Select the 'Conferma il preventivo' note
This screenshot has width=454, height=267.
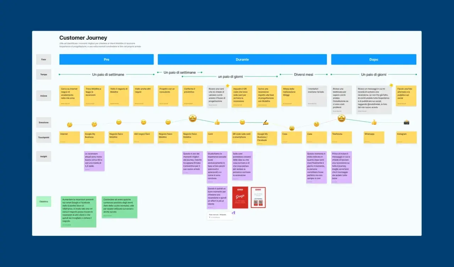tap(193, 96)
